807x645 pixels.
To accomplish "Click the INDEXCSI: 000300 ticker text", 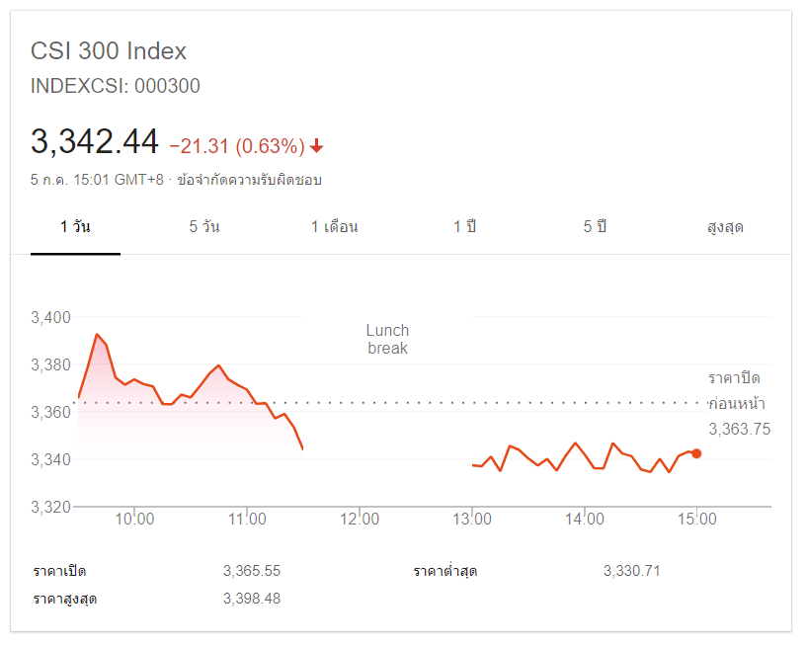I will (116, 86).
